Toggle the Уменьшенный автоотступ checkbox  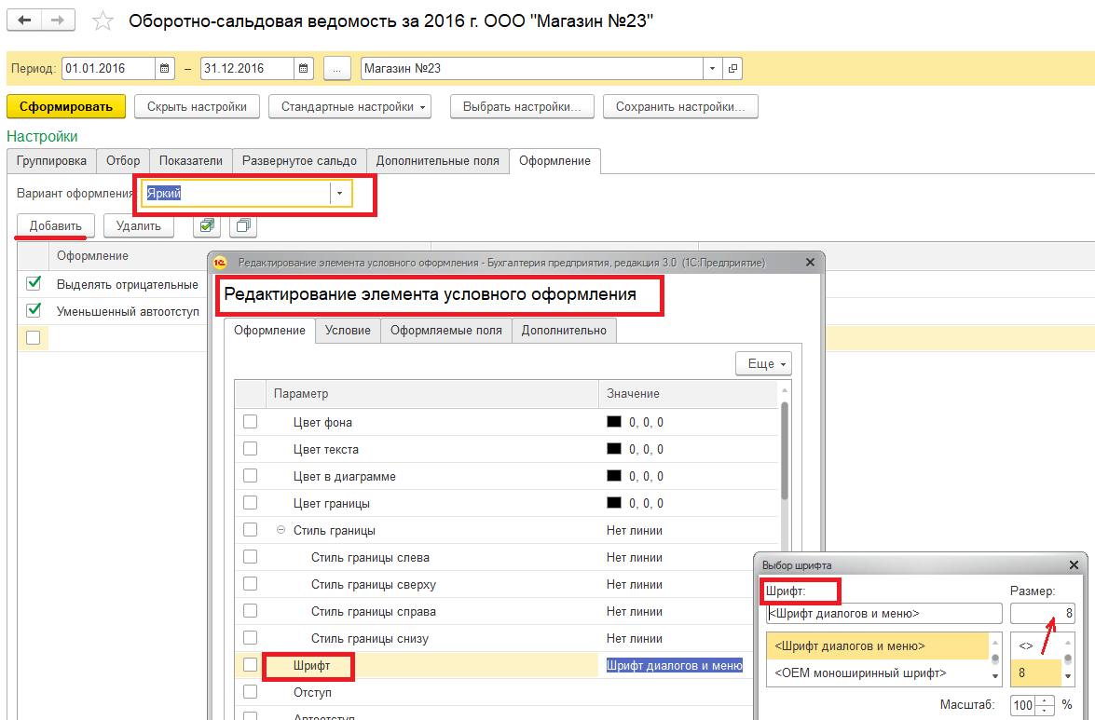(x=34, y=310)
